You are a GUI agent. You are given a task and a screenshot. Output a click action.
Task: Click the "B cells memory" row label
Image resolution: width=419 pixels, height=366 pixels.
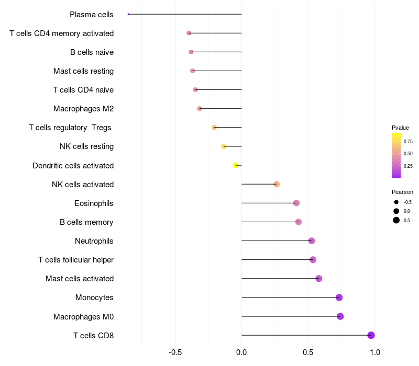[x=86, y=222]
